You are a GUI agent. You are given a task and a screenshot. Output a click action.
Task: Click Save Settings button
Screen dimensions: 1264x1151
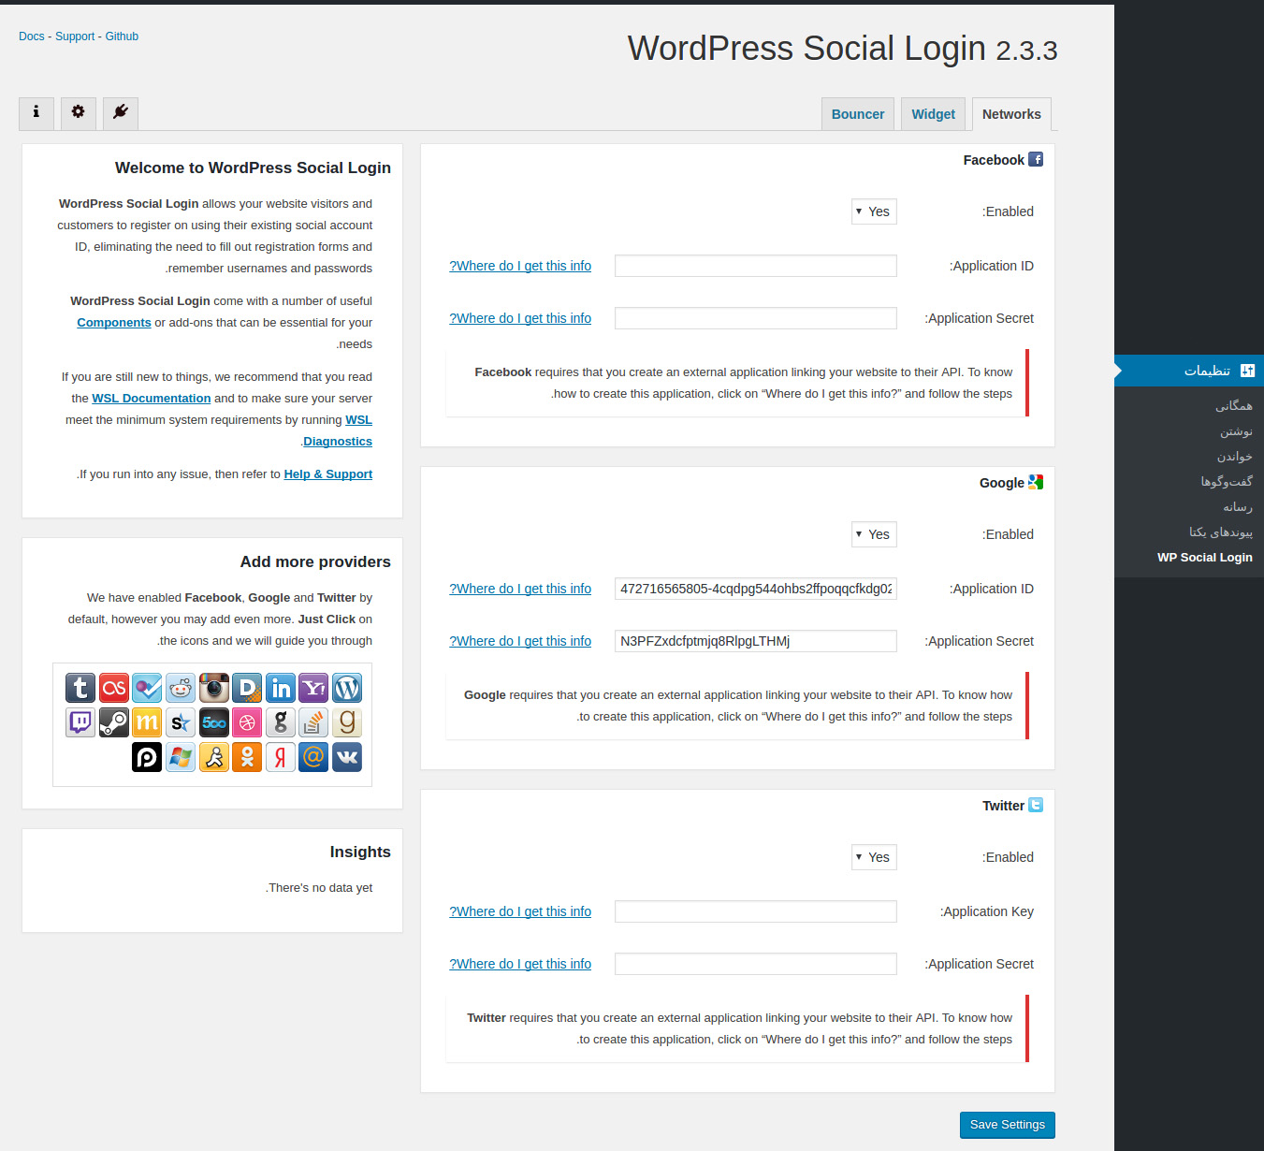coord(1008,1125)
